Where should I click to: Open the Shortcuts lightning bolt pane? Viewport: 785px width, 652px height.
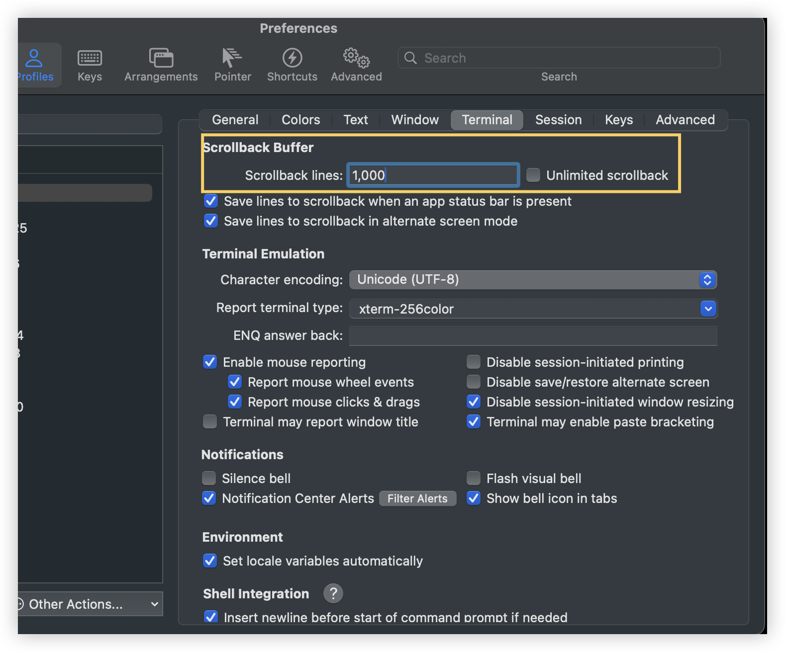(x=292, y=65)
